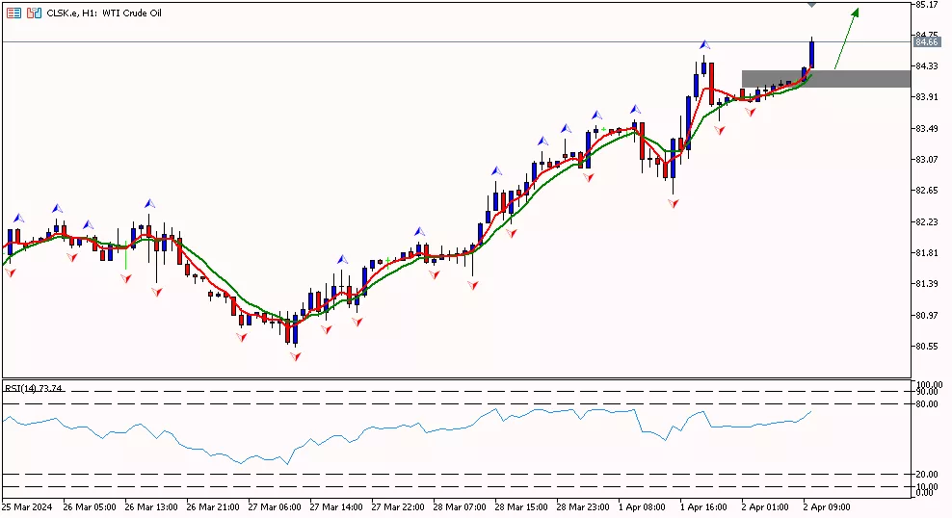This screenshot has width=952, height=518.
Task: Click the last blue bullish candle
Action: 811,54
